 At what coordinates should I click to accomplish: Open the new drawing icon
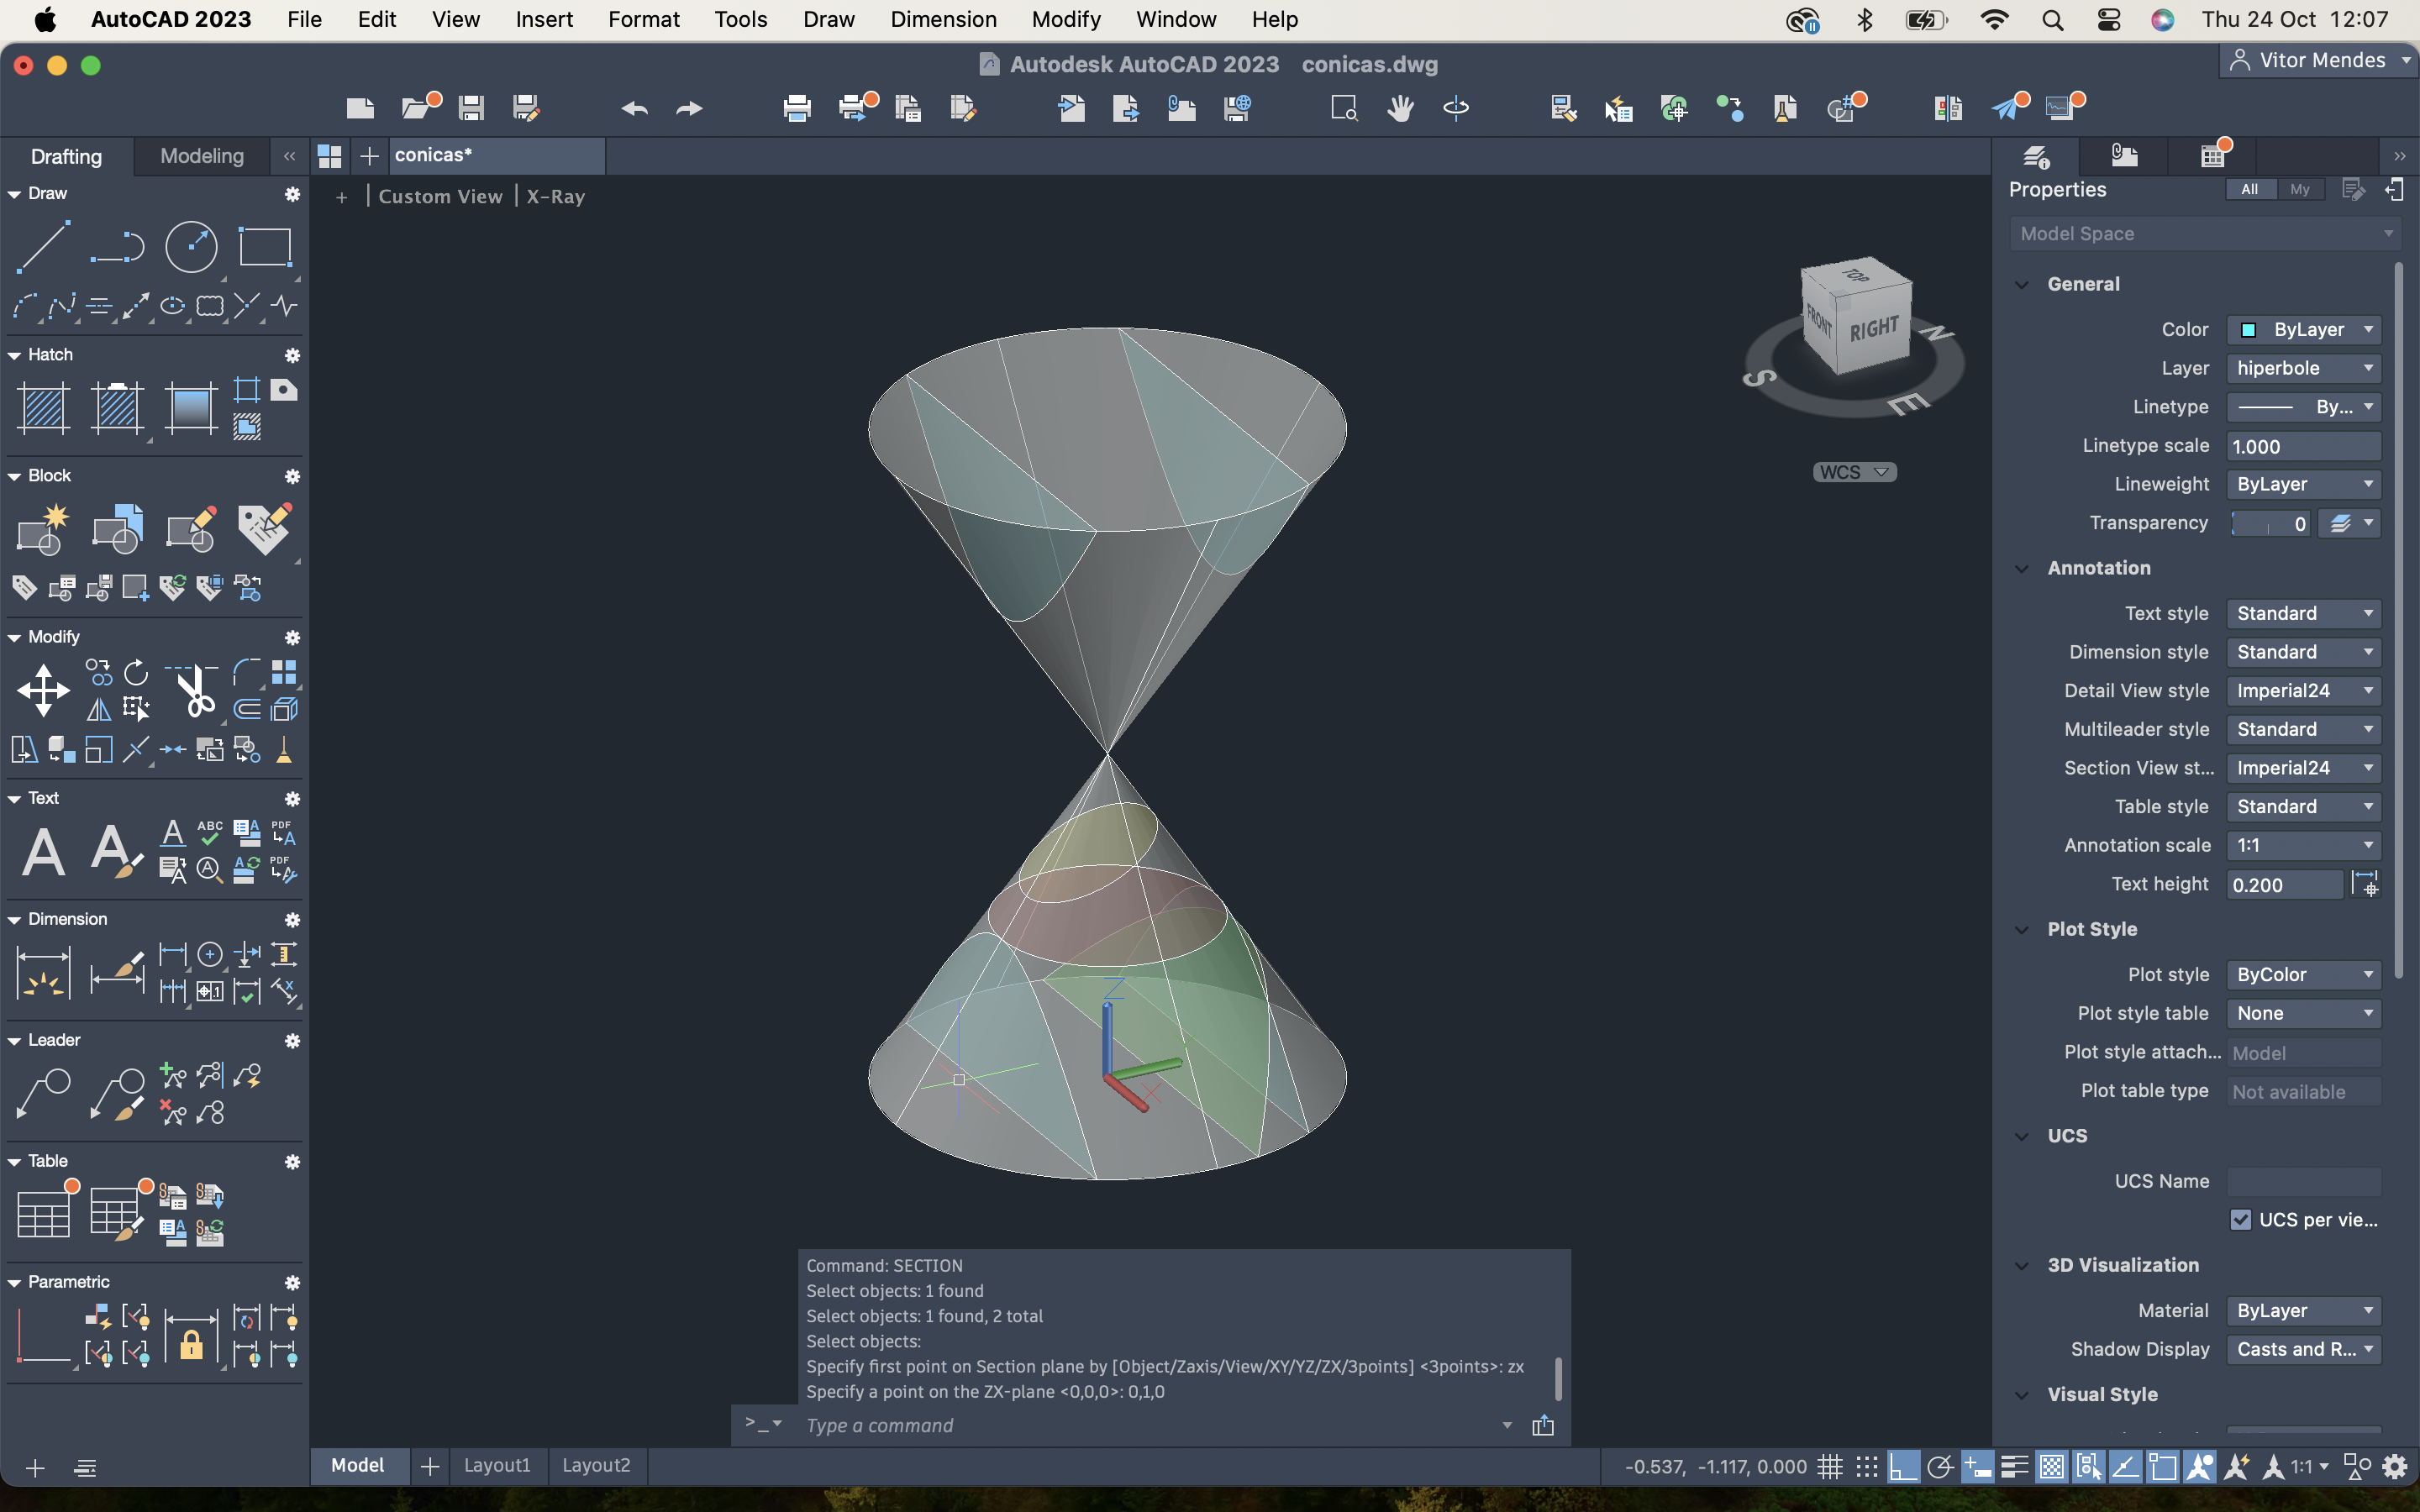click(360, 108)
